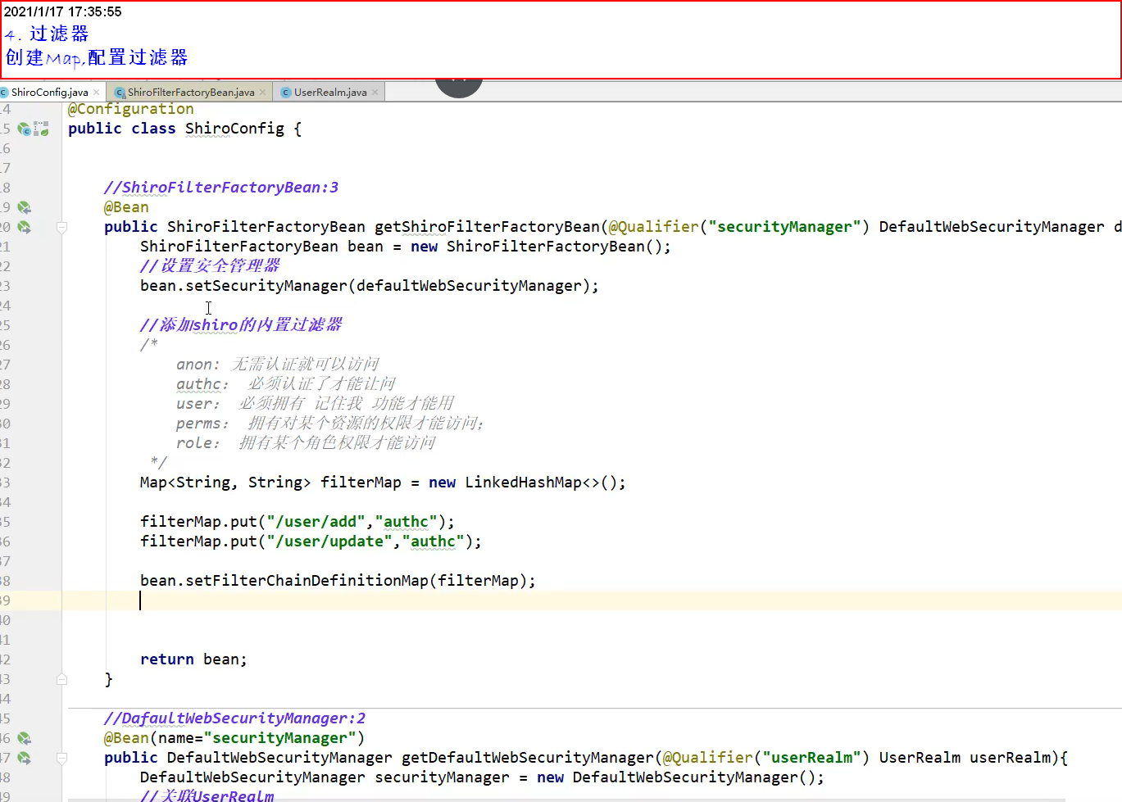Click the "/user/update" string literal

coord(329,541)
